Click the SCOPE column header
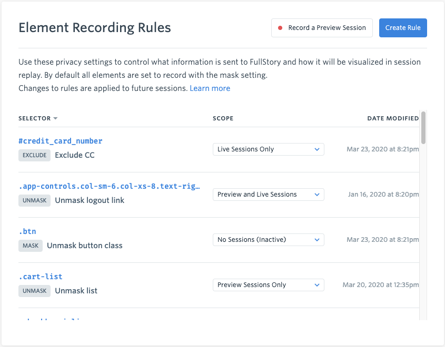The width and height of the screenshot is (445, 347). pyautogui.click(x=223, y=118)
